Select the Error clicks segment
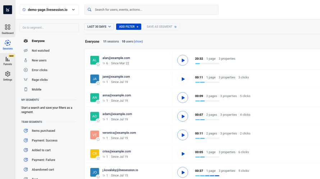320x179 pixels. 39,70
